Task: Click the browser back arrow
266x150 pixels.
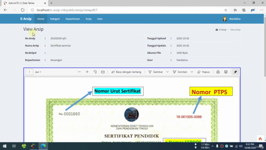Action: (5, 10)
